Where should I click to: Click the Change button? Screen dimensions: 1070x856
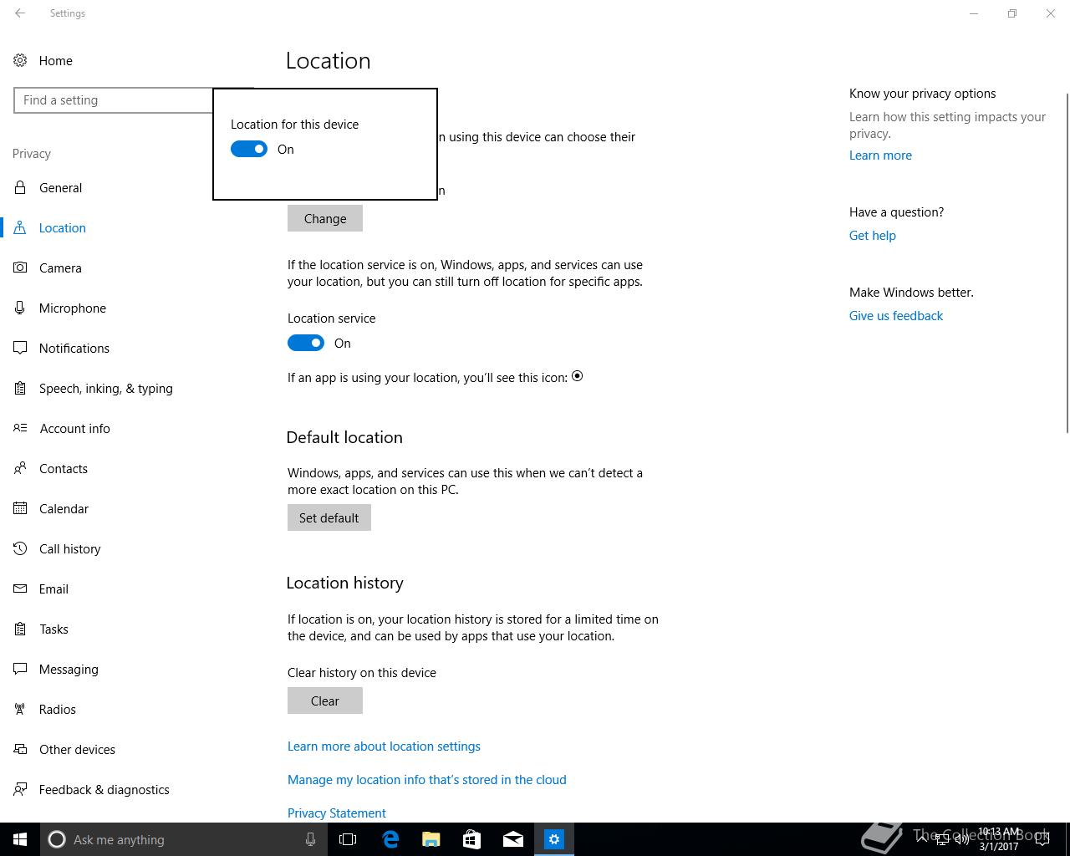pos(325,218)
